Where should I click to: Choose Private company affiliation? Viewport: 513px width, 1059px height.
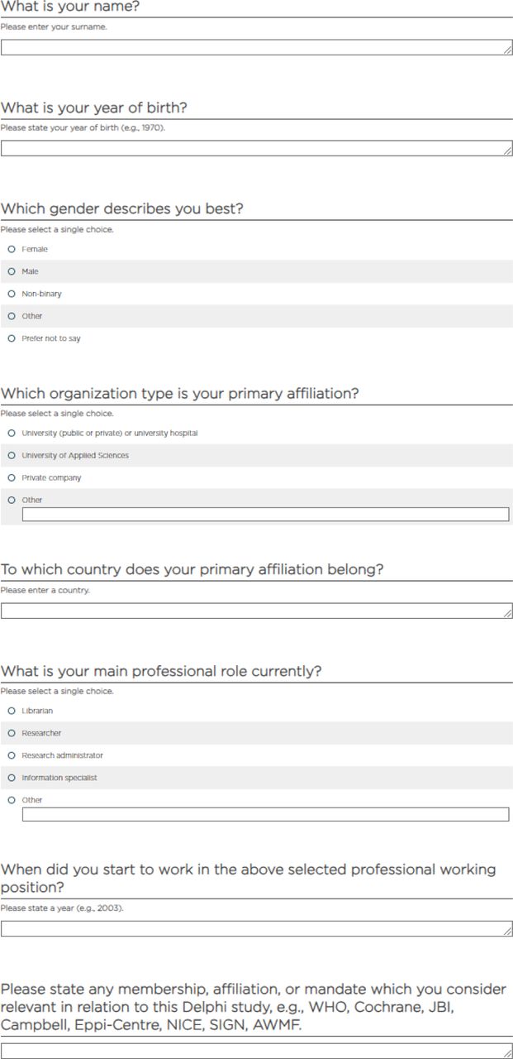(x=12, y=477)
